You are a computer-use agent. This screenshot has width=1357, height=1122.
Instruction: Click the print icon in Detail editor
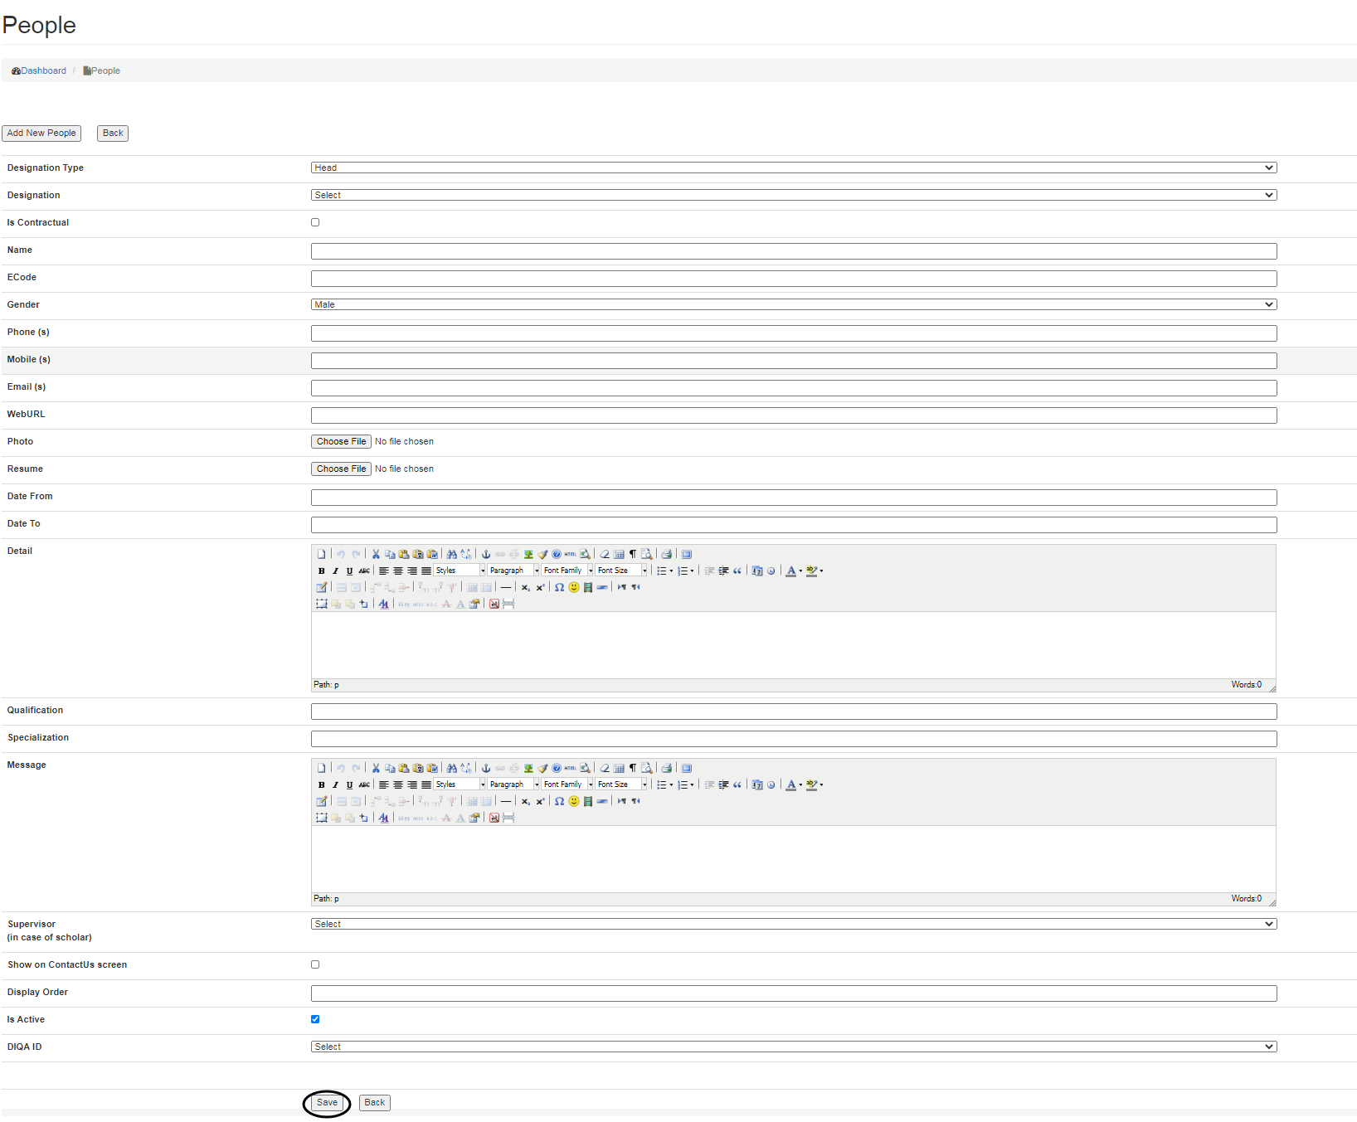[x=666, y=555]
